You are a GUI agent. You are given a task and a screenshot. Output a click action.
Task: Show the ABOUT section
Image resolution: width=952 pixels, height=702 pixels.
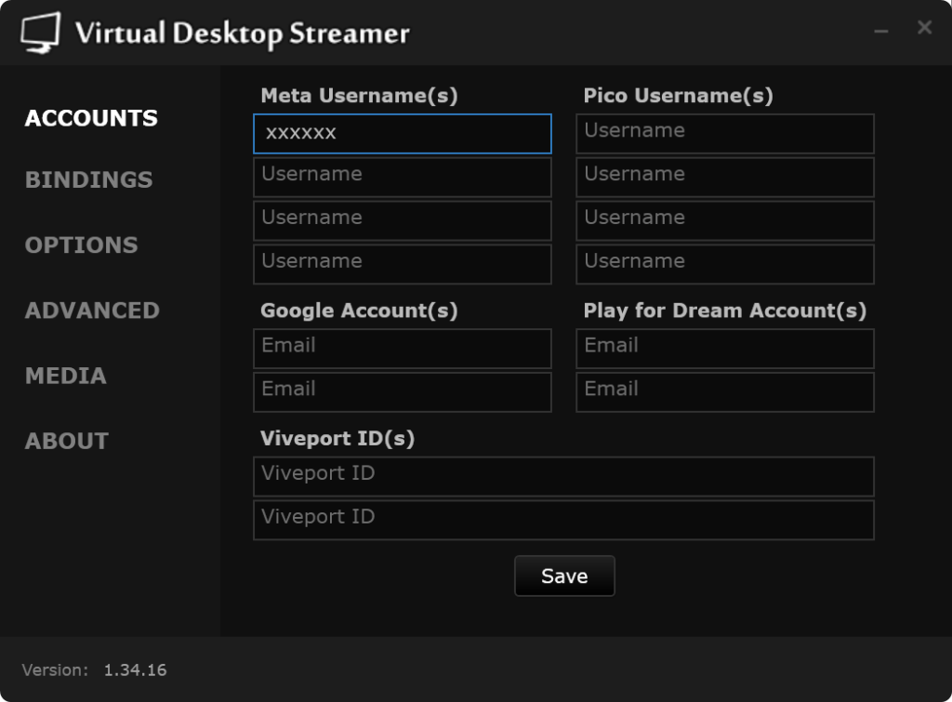coord(66,441)
